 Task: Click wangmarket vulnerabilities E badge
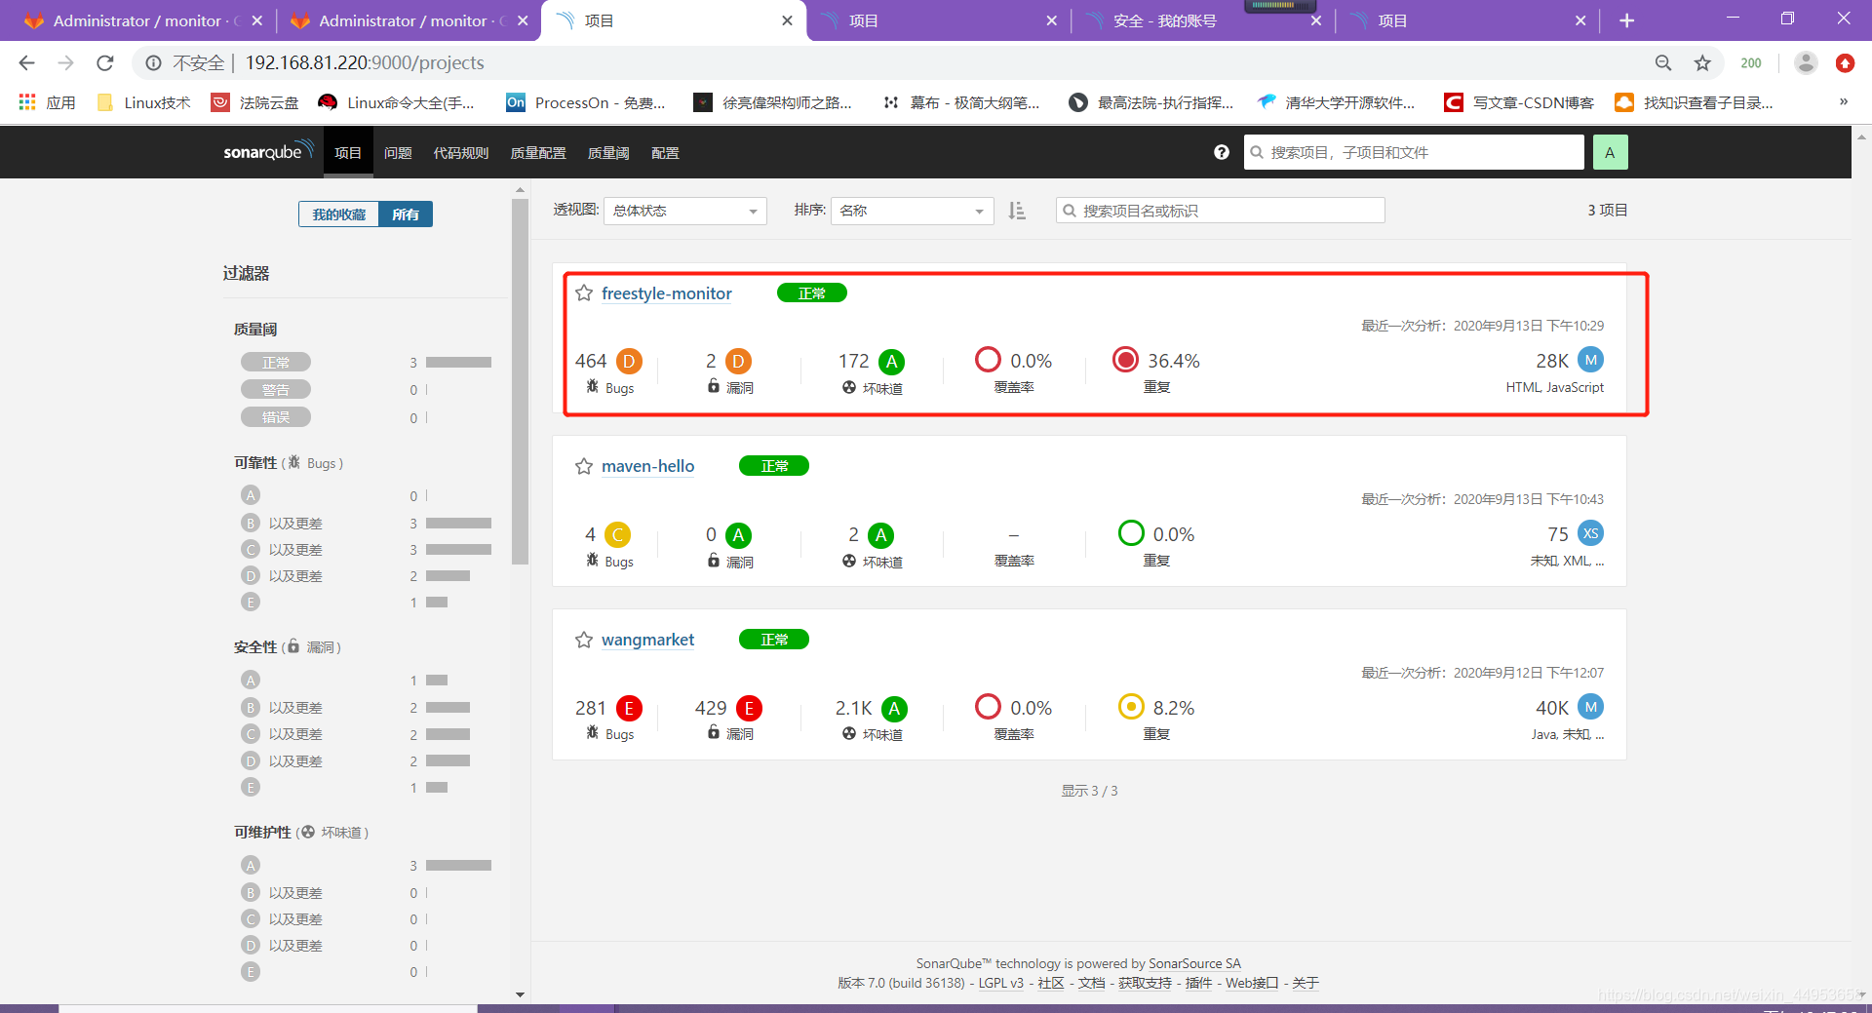(x=749, y=709)
